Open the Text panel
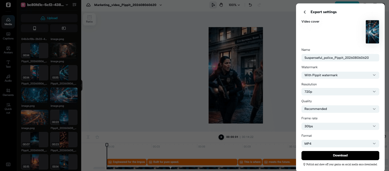The height and width of the screenshot is (171, 389). [8, 64]
